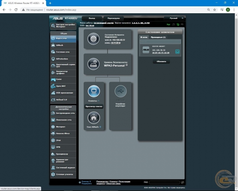238x191 pixels.
Task: Open the Русский language dropdown
Action: [174, 18]
